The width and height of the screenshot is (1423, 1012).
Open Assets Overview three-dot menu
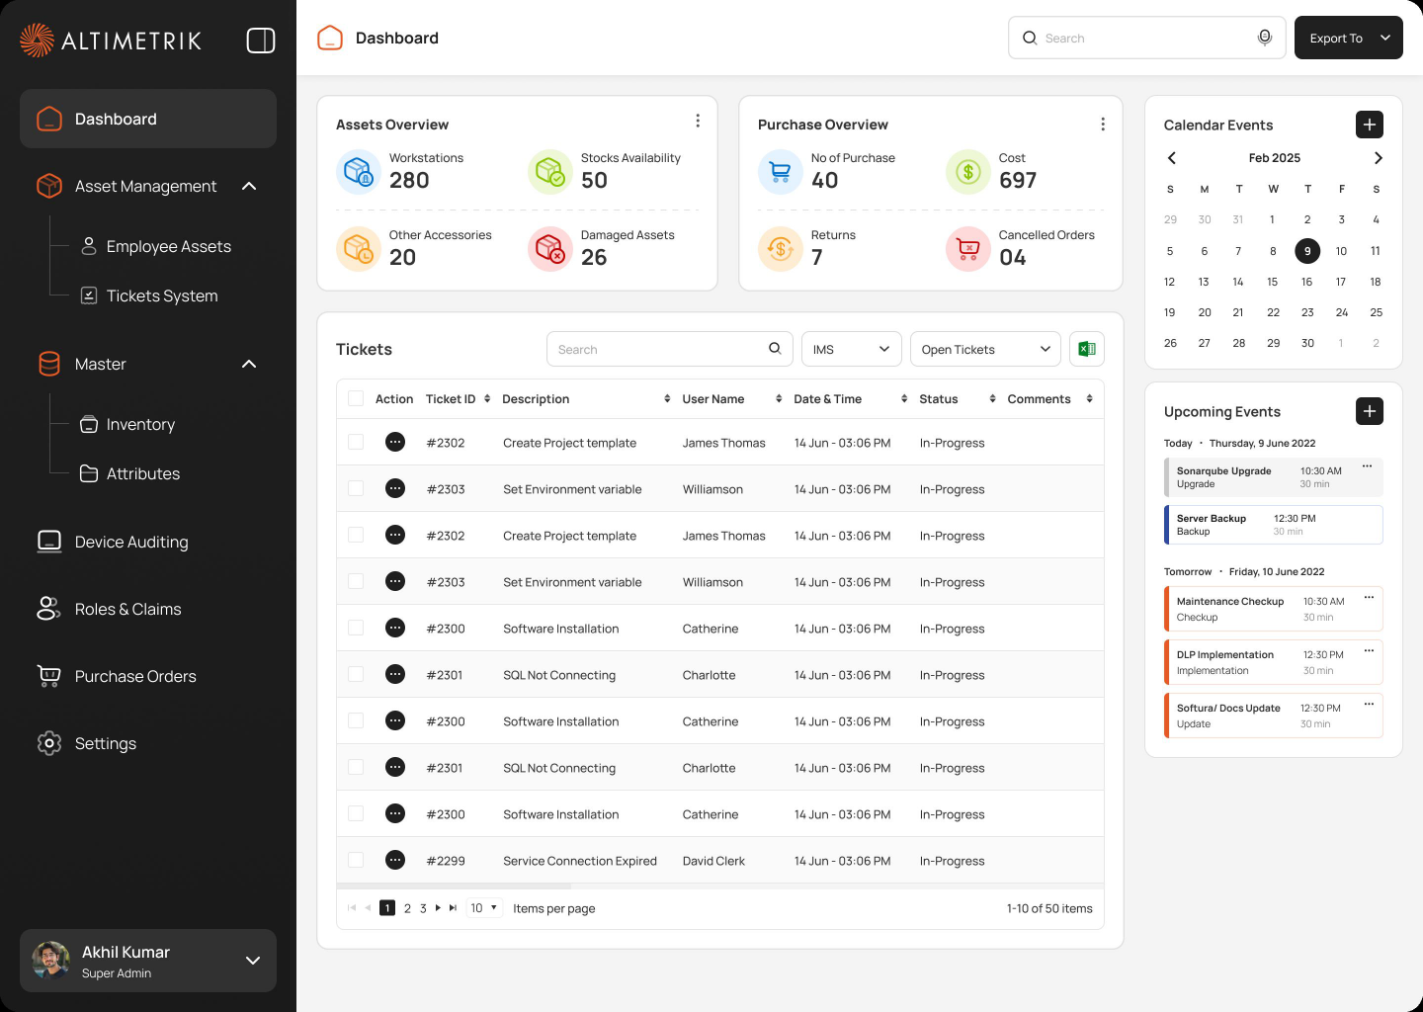click(698, 121)
